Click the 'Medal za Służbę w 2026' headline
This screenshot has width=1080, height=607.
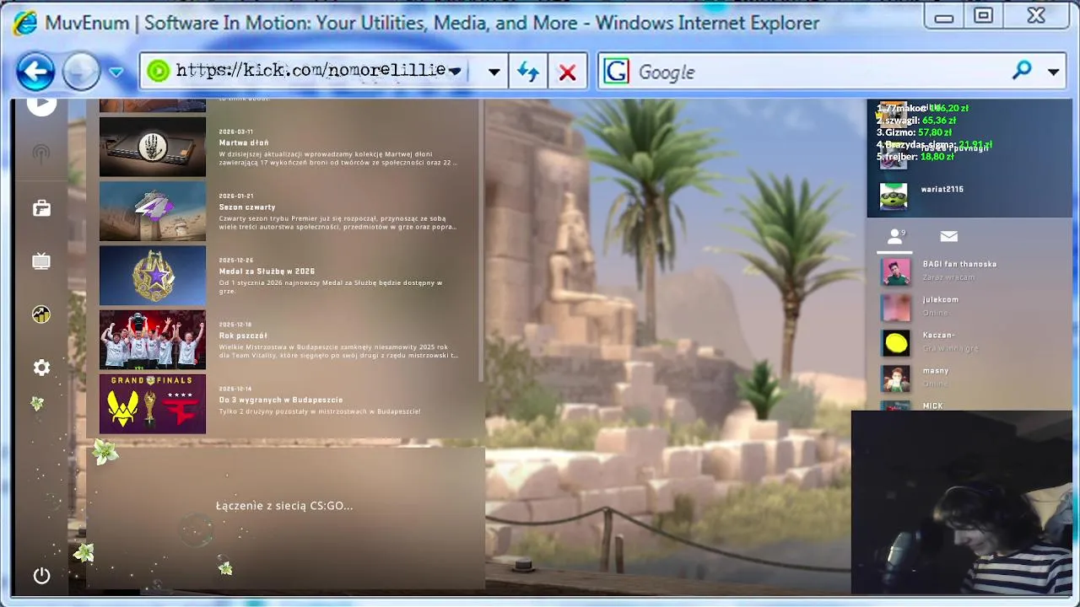267,271
